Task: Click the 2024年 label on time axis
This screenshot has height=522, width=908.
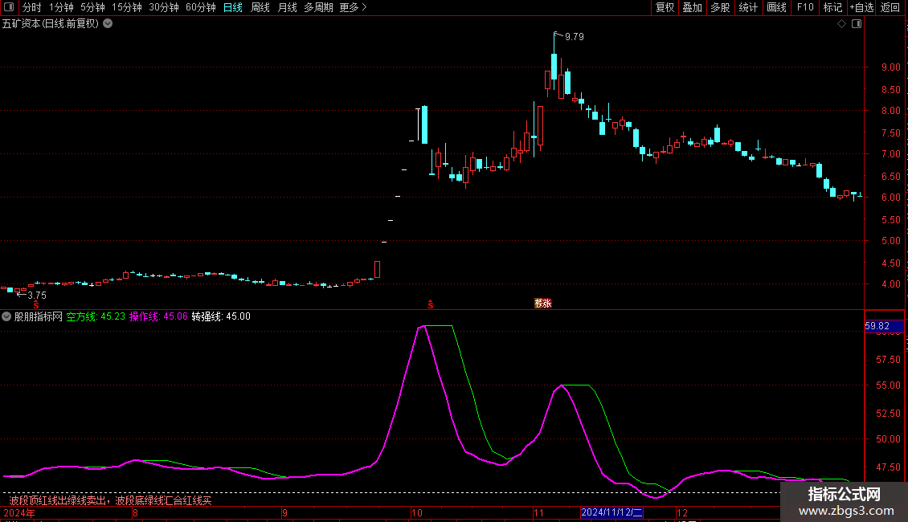Action: (x=19, y=512)
